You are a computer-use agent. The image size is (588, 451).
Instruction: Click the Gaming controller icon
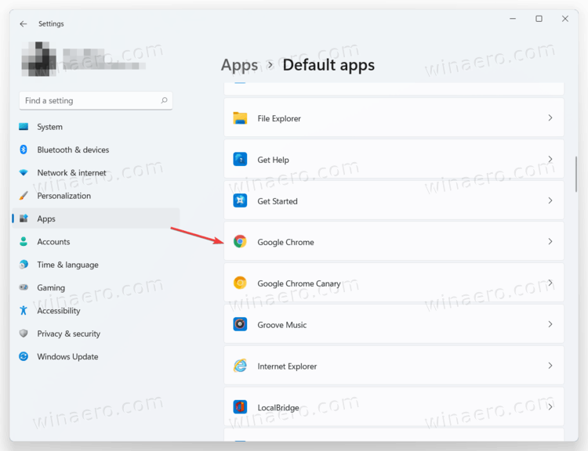[24, 287]
